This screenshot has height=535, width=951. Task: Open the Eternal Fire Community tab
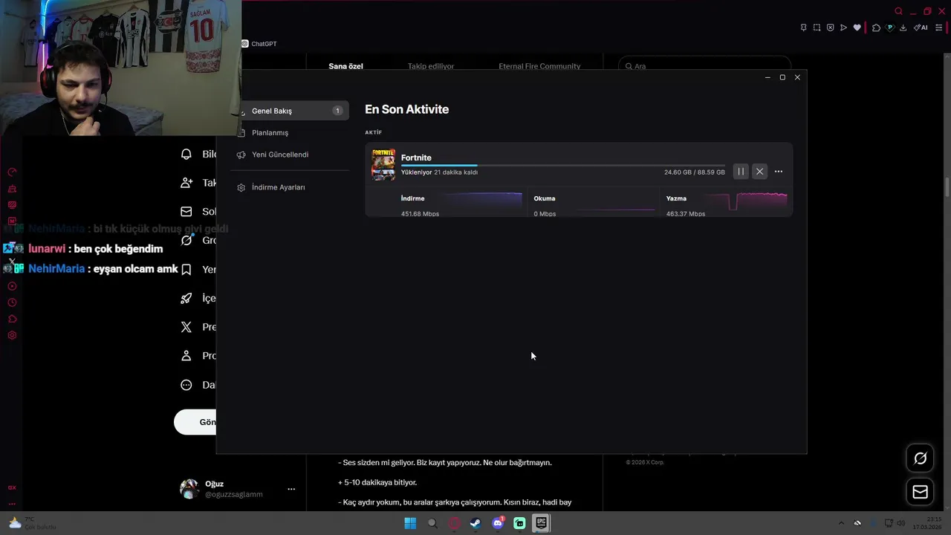(539, 66)
